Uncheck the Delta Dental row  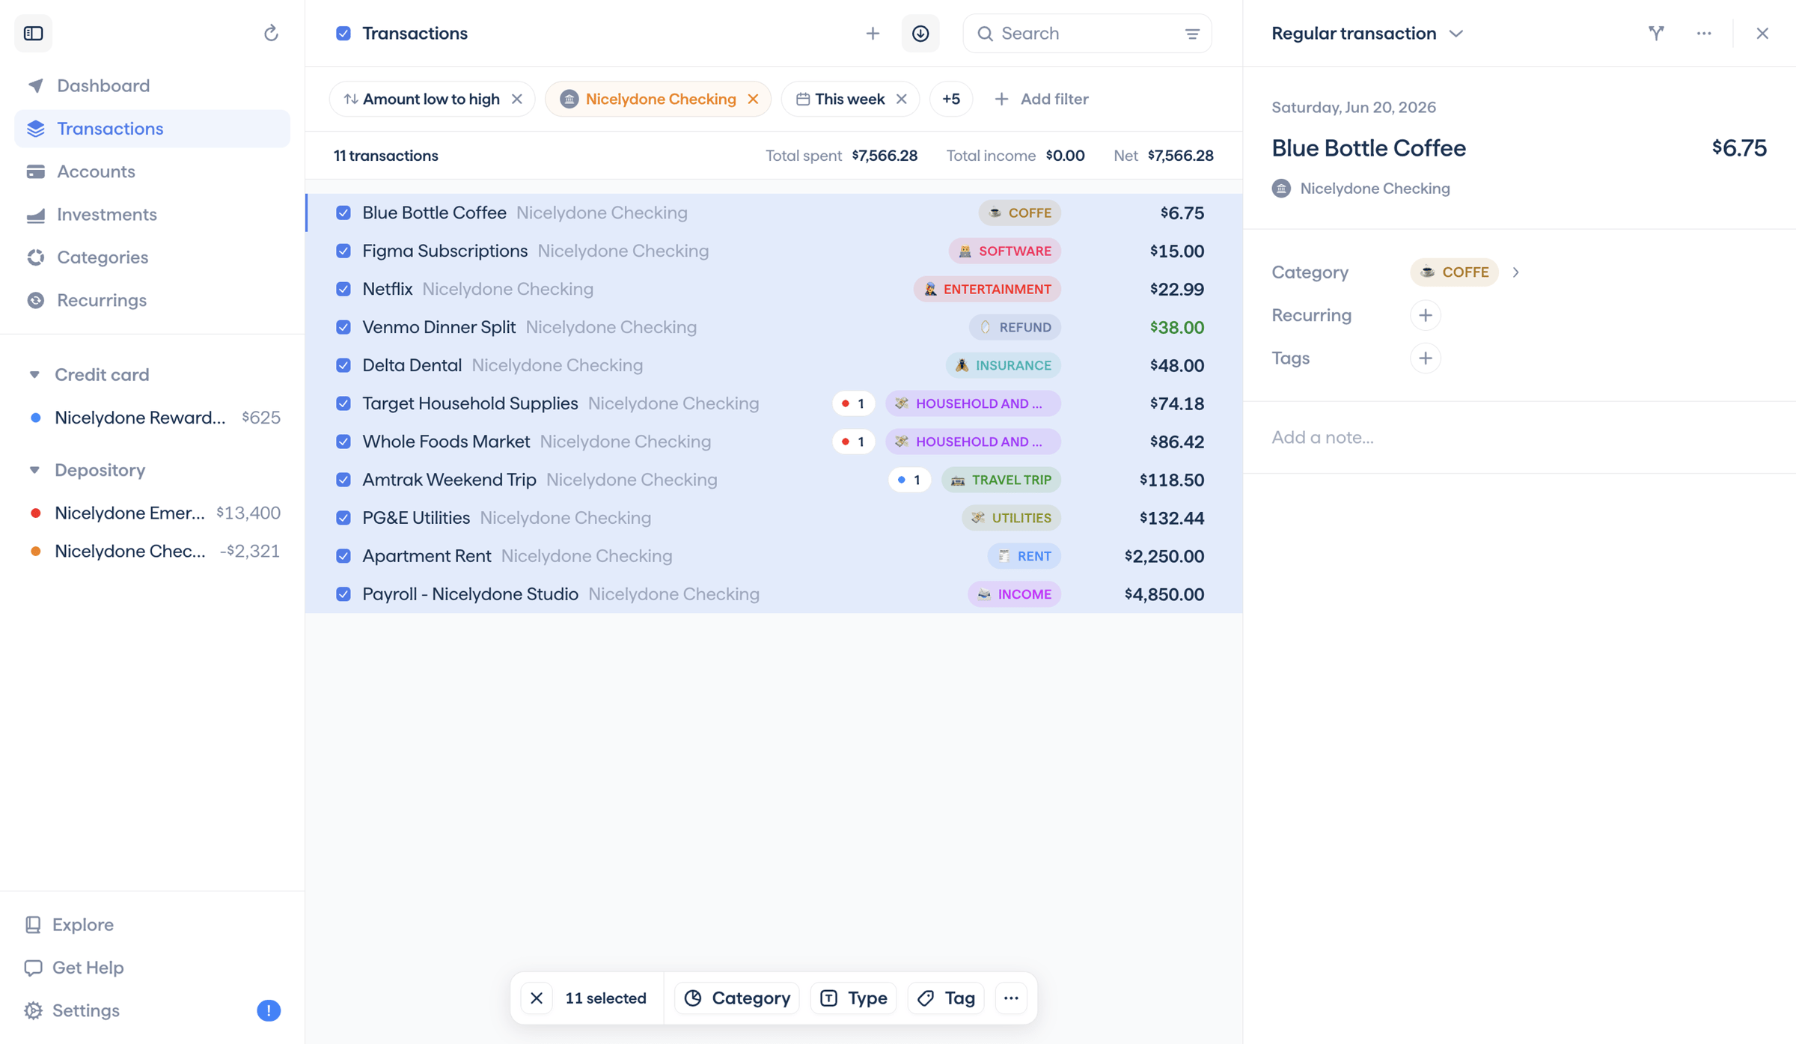(343, 365)
